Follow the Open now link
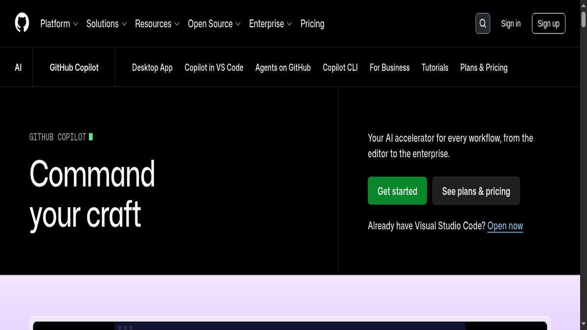This screenshot has height=330, width=587. (x=505, y=226)
